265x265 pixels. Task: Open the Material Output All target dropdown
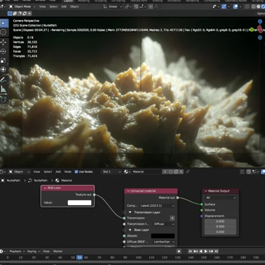220,198
